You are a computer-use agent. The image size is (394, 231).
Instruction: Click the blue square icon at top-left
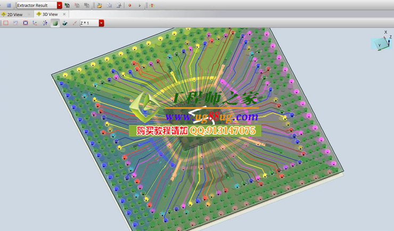point(9,5)
